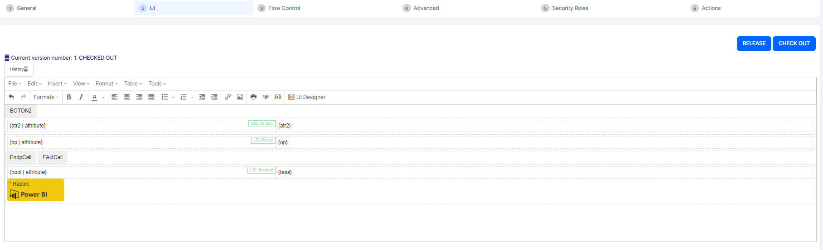
Task: Switch to the Flow Control tab
Action: click(x=284, y=8)
